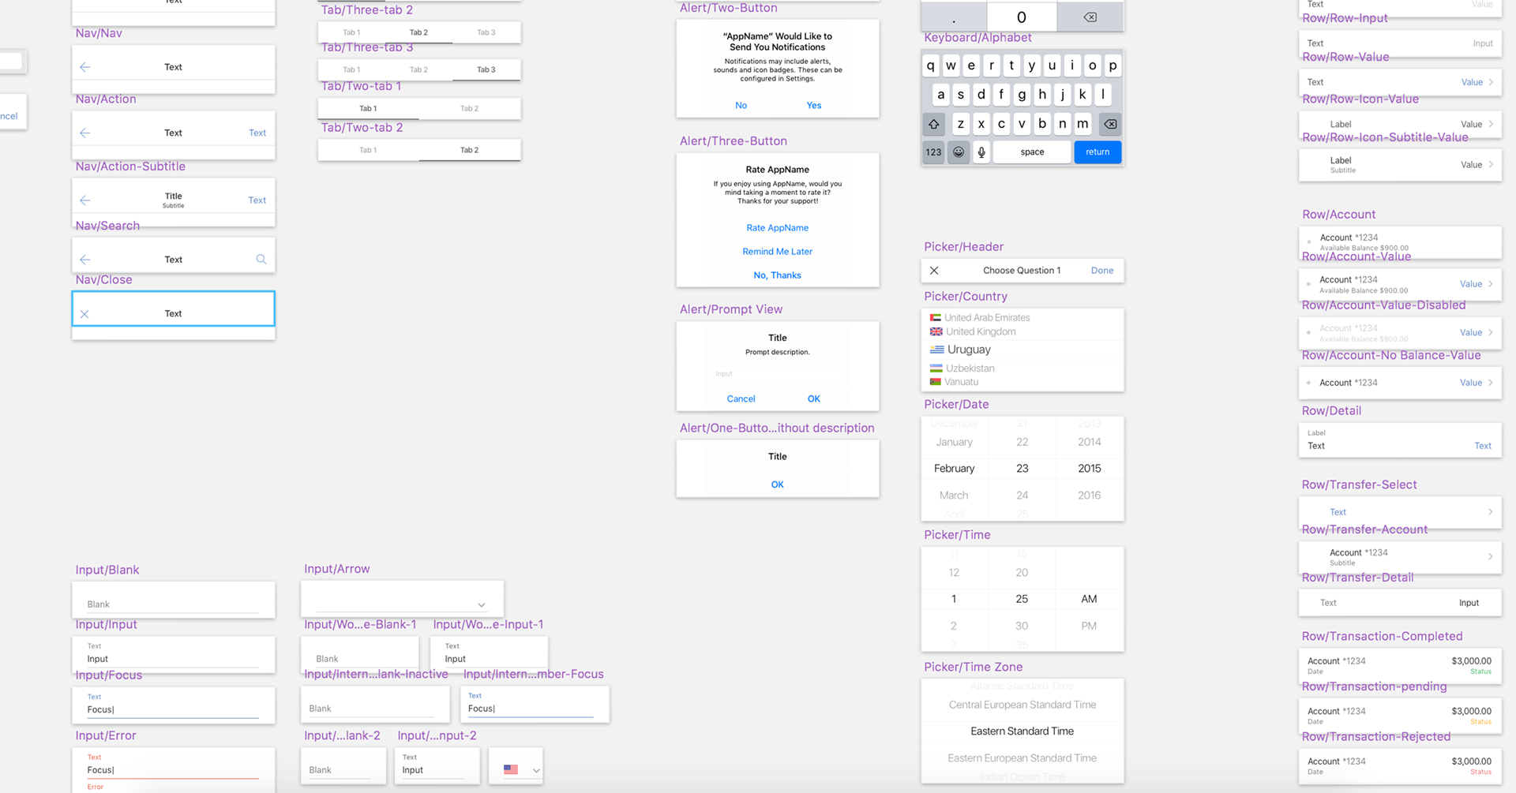This screenshot has height=793, width=1516.
Task: Select Tab 2 in the Tab/Three-tab 2 component
Action: [418, 32]
